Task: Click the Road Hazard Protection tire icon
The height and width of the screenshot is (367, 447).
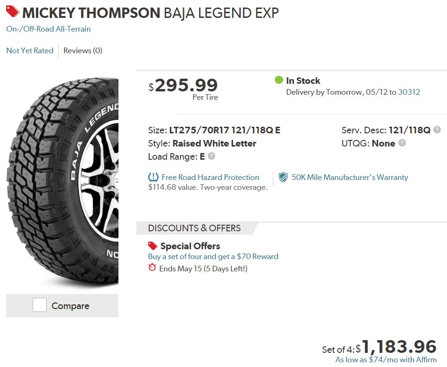Action: coord(153,177)
